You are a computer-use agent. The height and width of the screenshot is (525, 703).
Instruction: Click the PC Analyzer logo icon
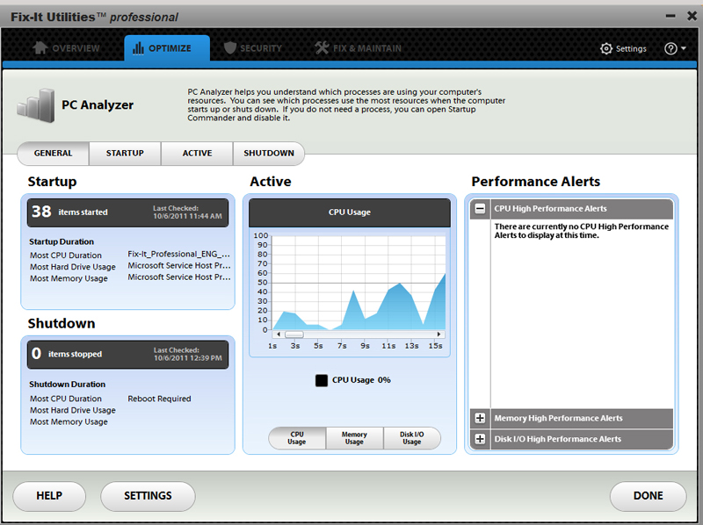click(x=35, y=105)
